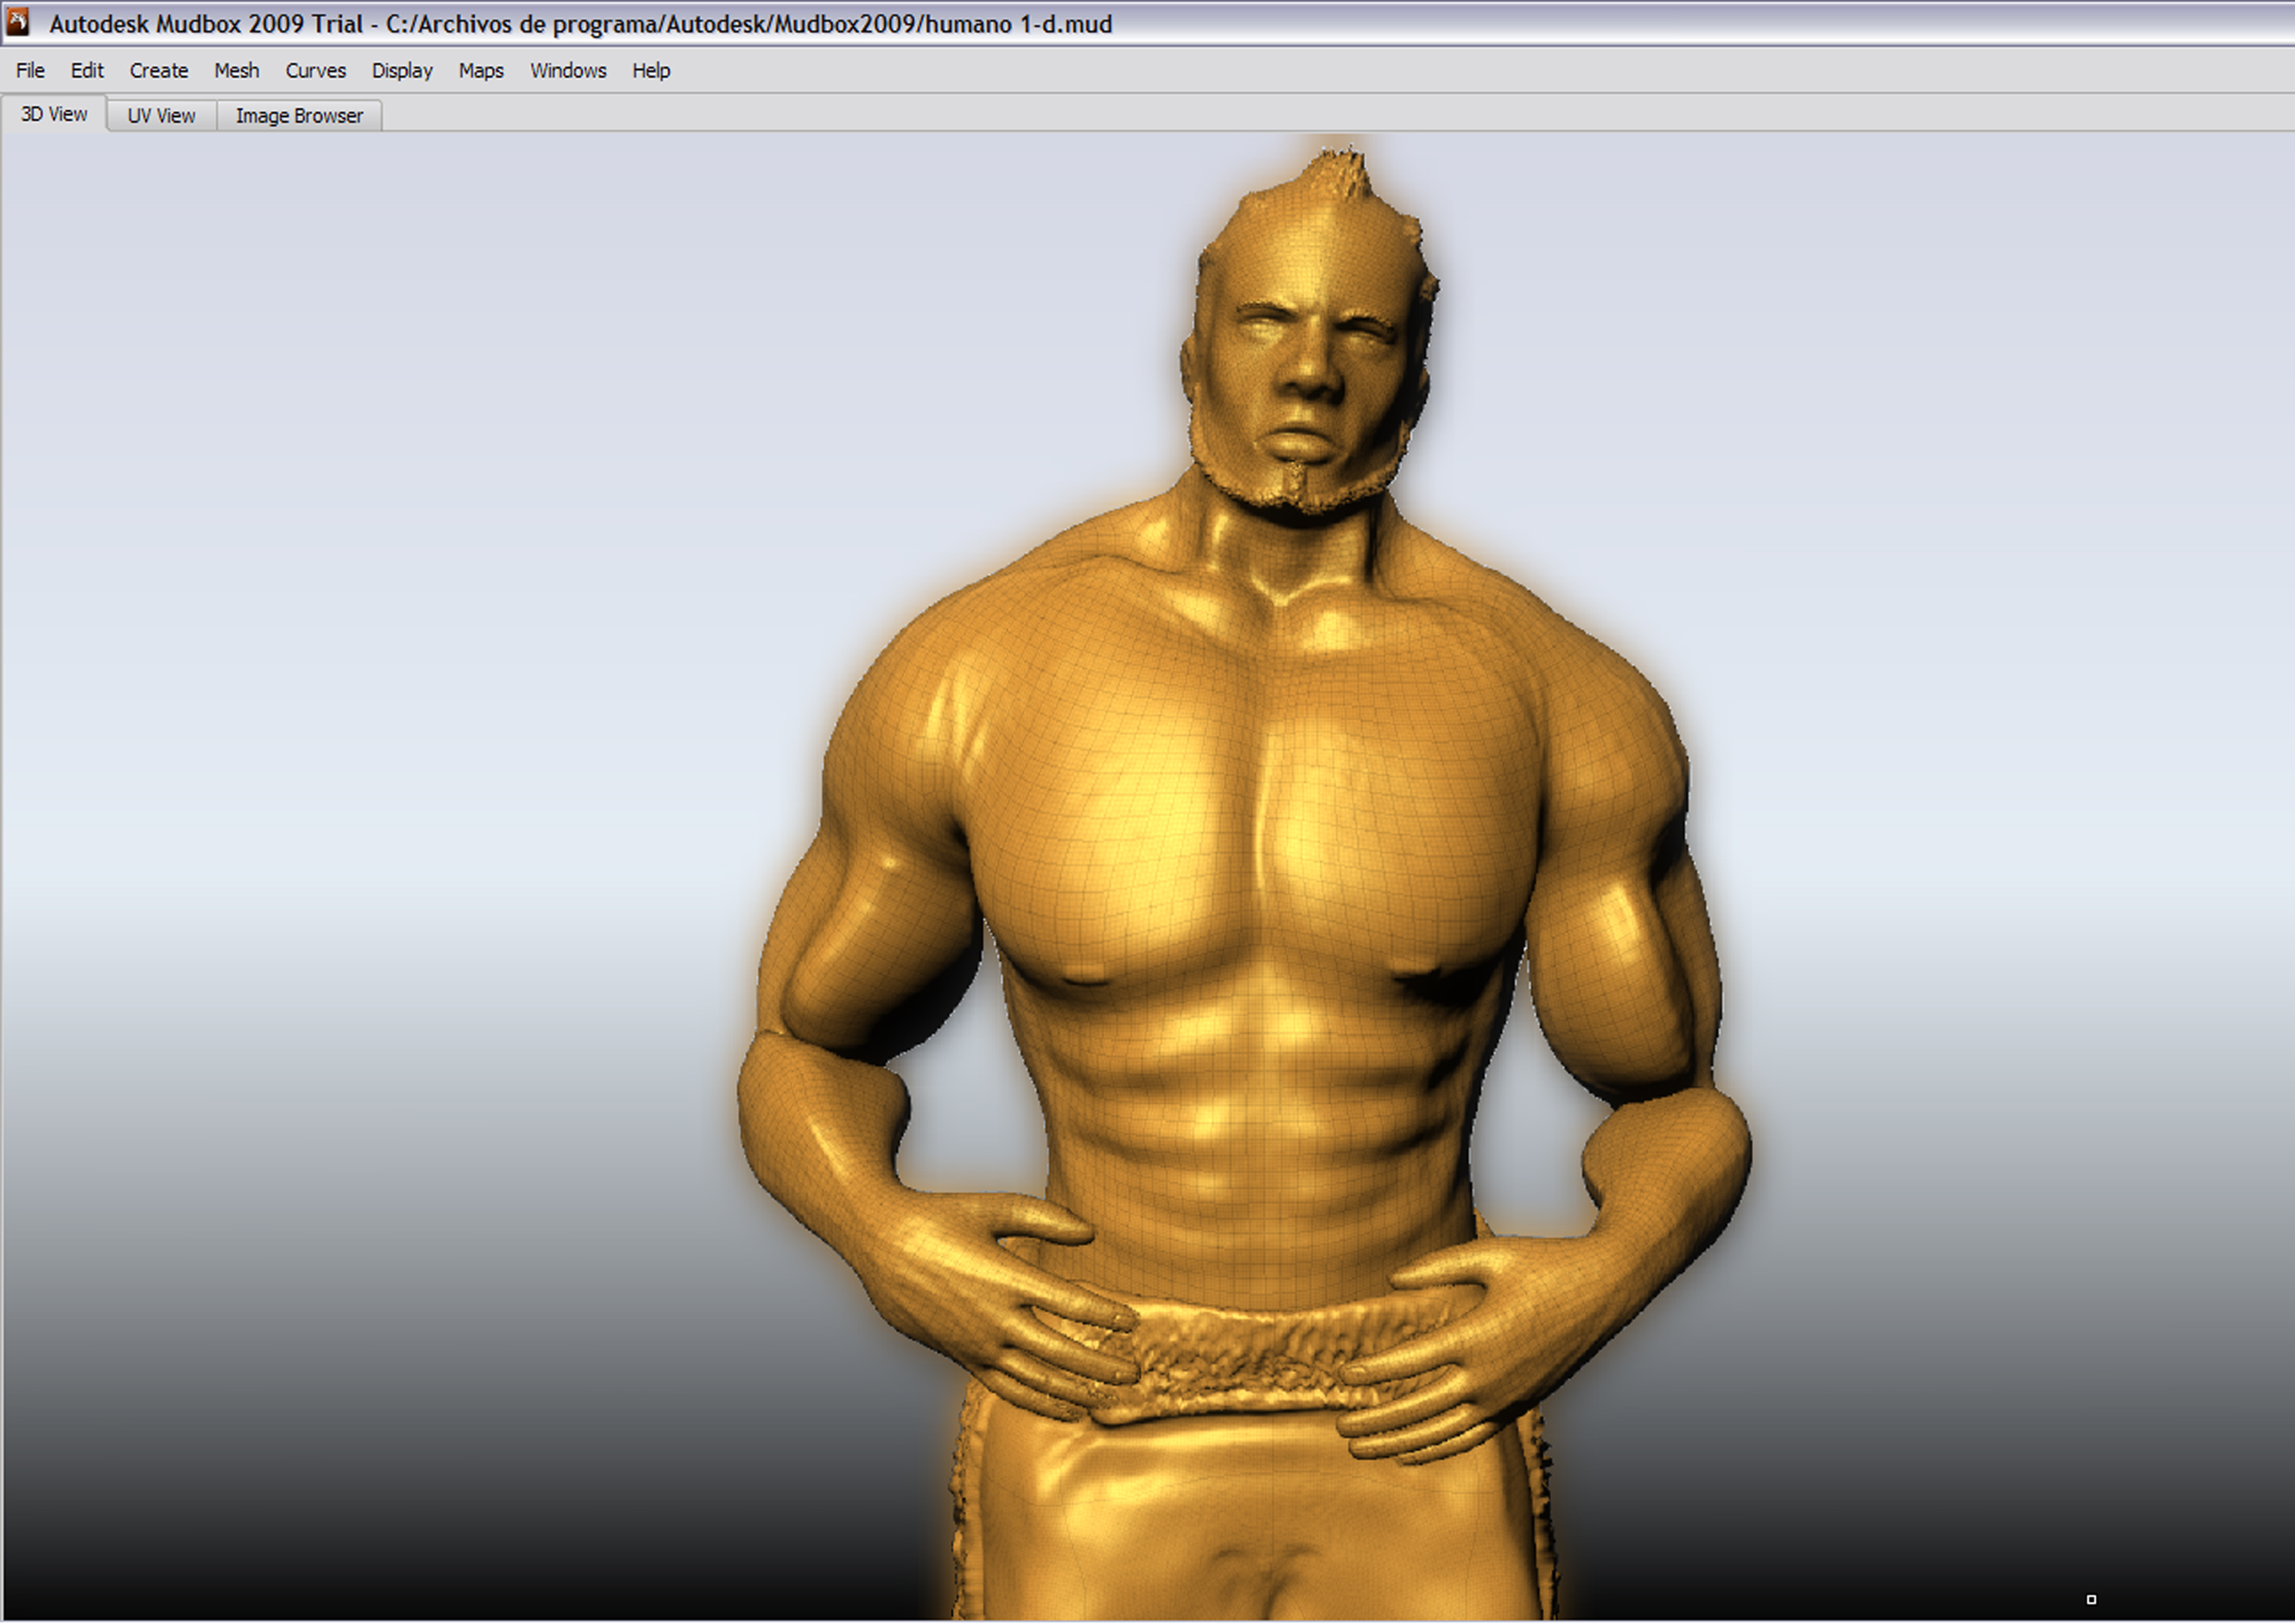Viewport: 2295px width, 1624px height.
Task: Switch to the 3D View tab
Action: pyautogui.click(x=54, y=114)
